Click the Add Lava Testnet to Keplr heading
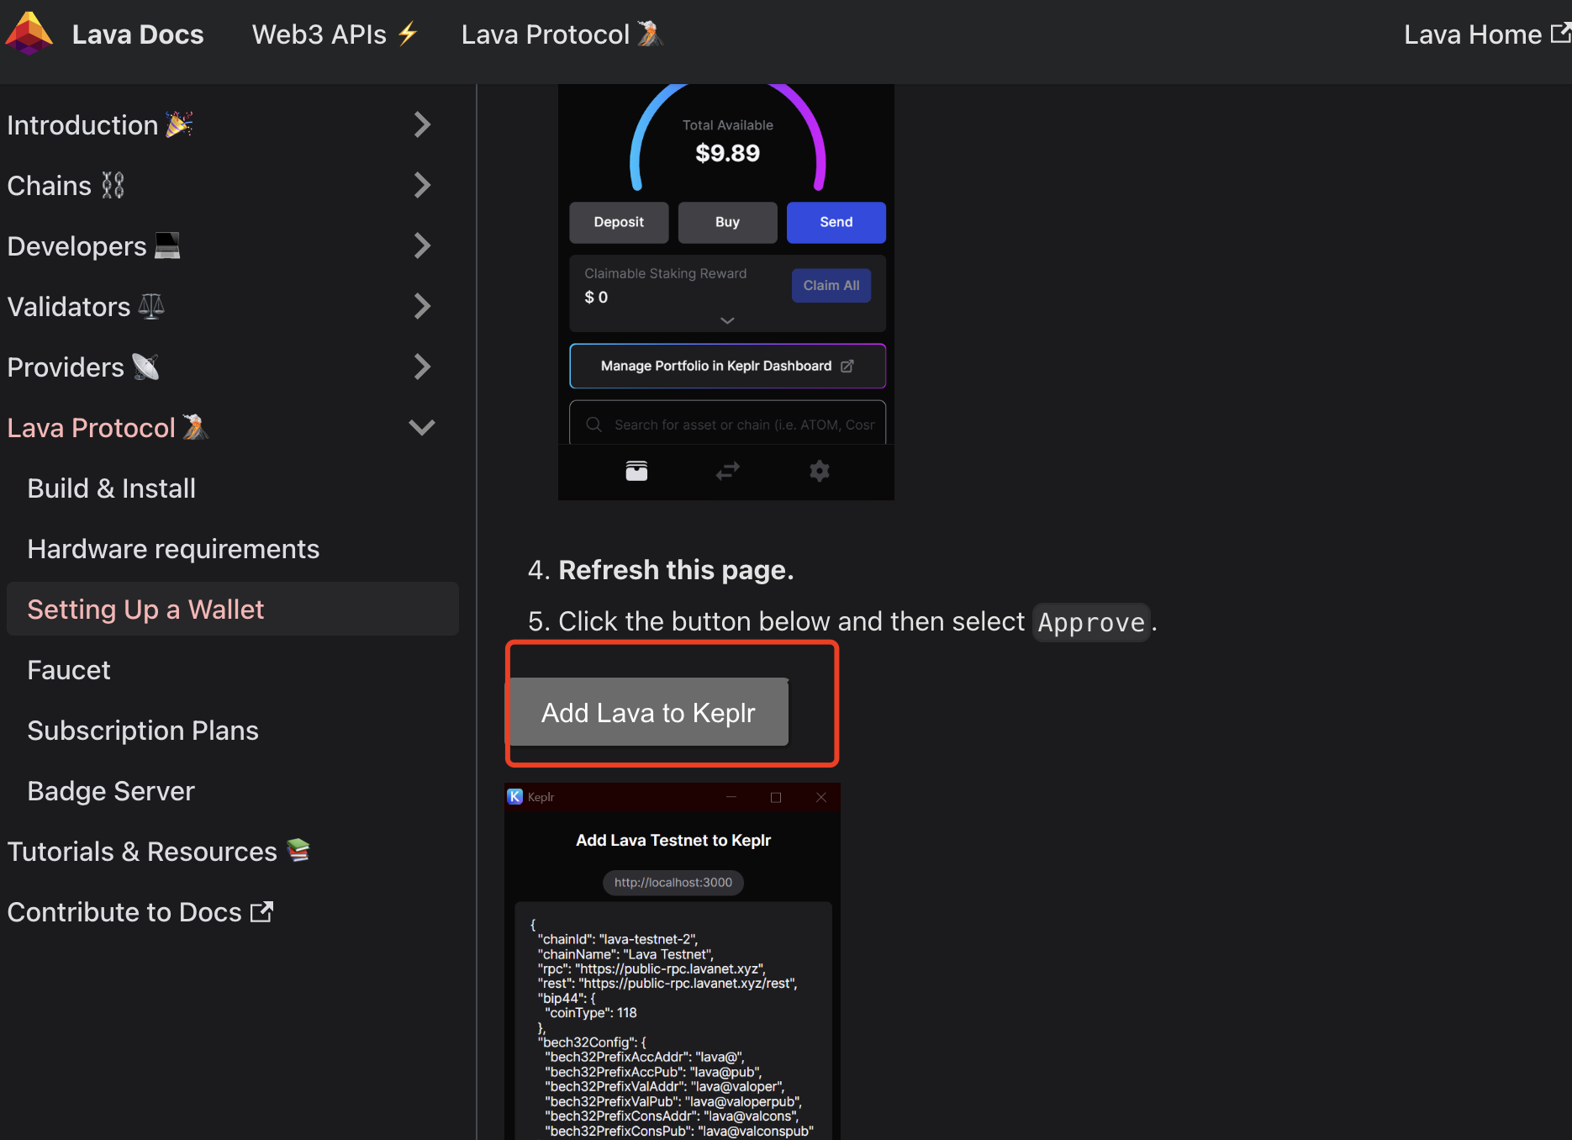This screenshot has height=1140, width=1572. coord(673,840)
